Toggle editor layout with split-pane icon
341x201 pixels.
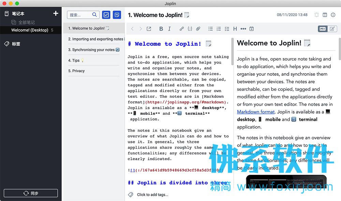point(325,15)
